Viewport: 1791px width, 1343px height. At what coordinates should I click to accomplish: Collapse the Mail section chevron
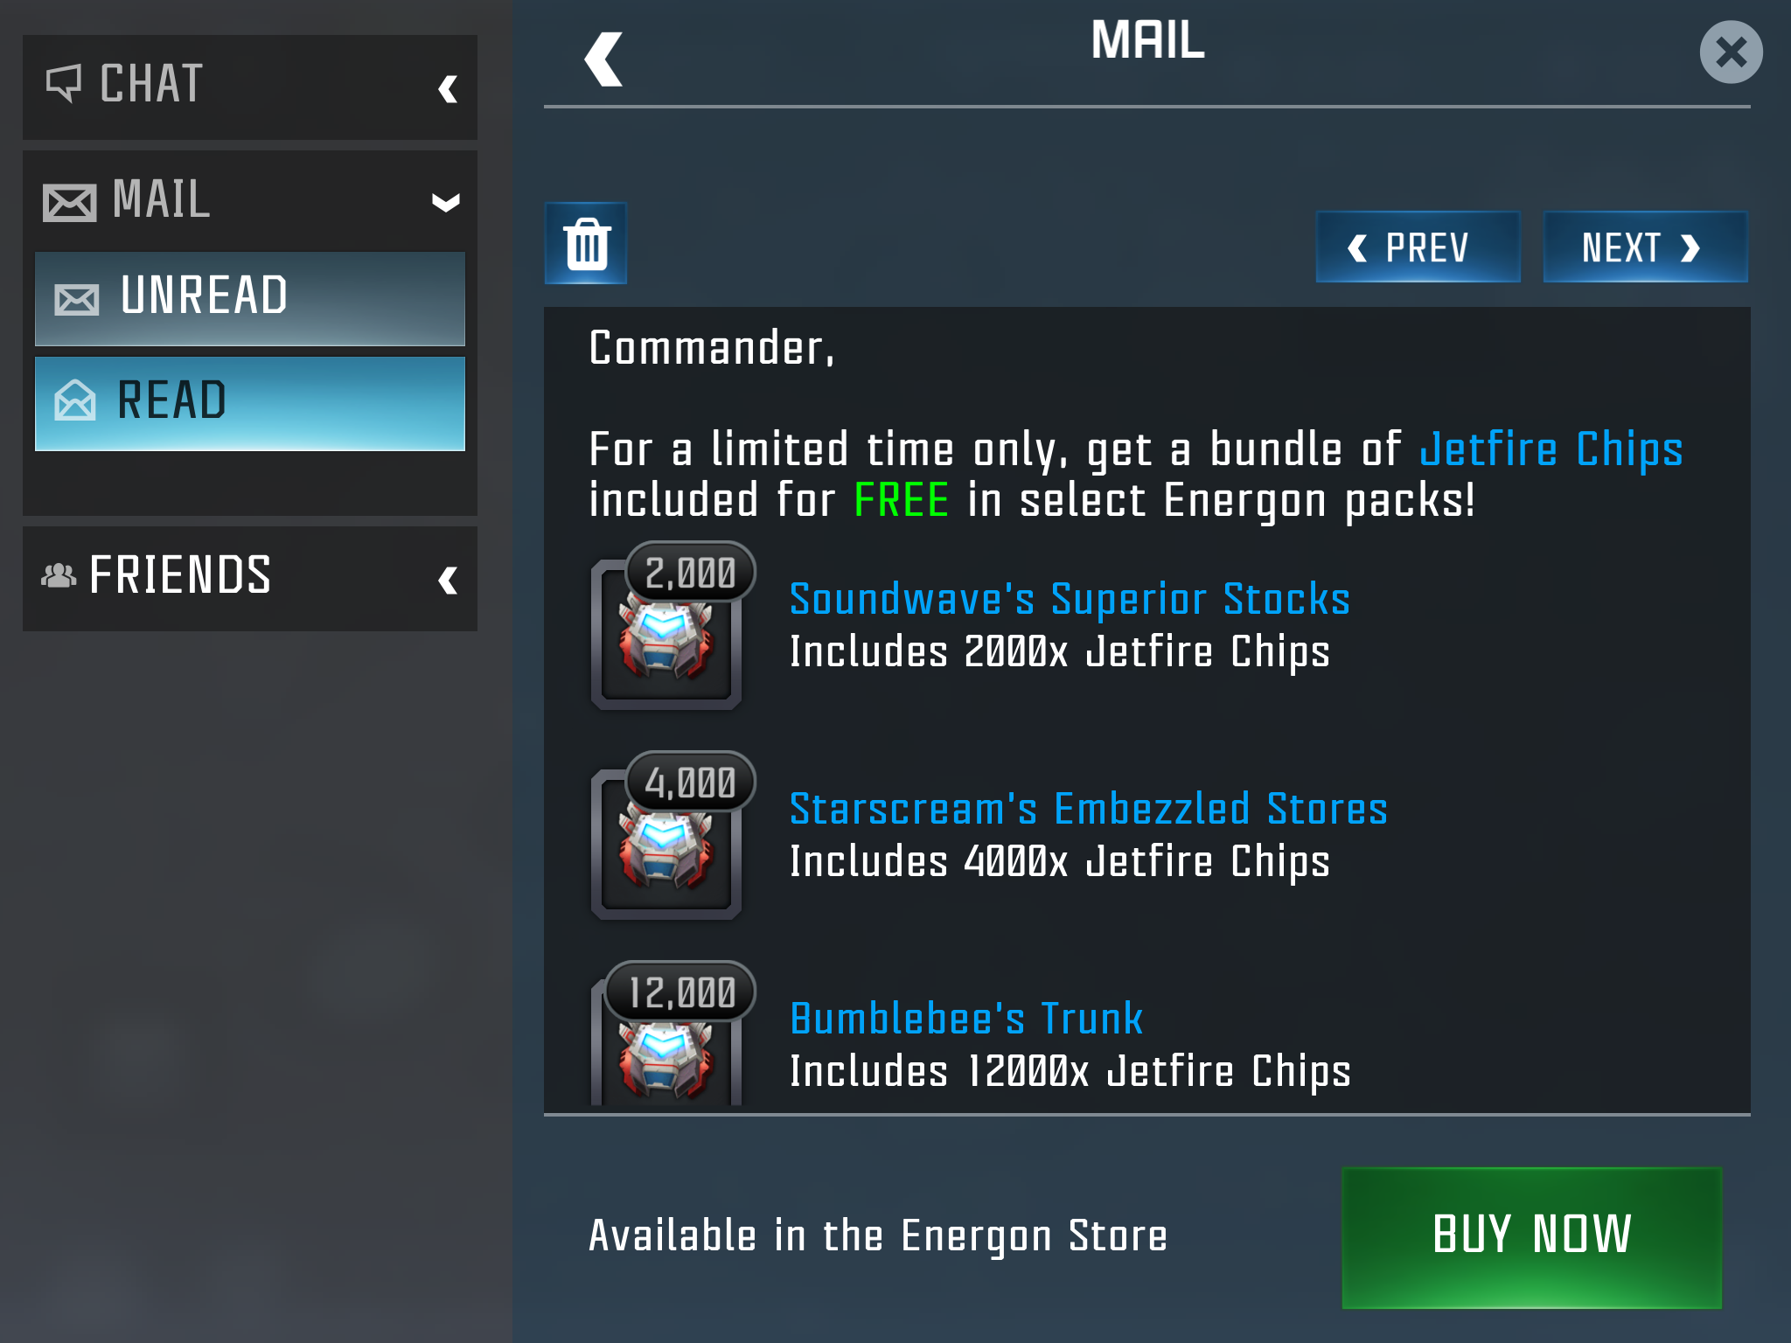446,203
